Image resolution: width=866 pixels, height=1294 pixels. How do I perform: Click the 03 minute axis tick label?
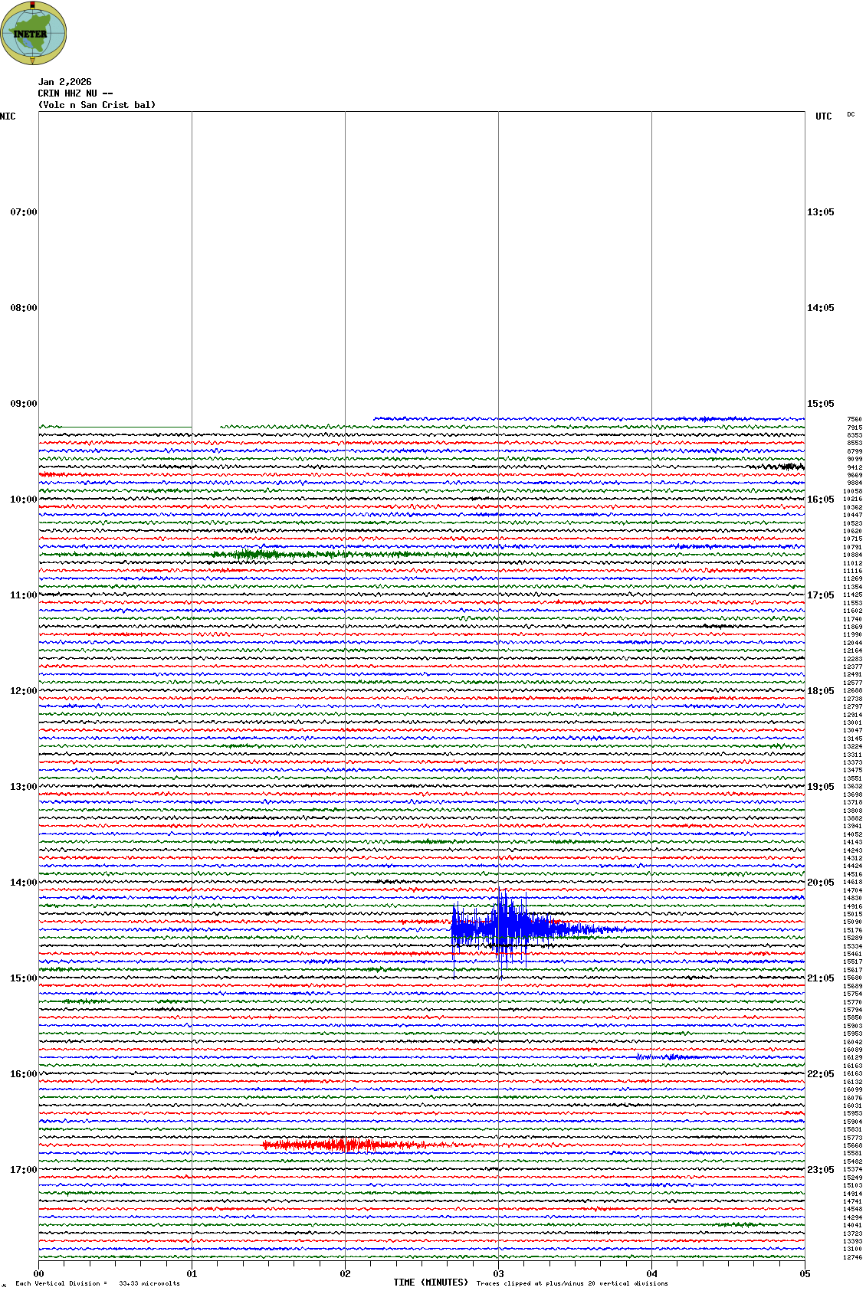(498, 1274)
